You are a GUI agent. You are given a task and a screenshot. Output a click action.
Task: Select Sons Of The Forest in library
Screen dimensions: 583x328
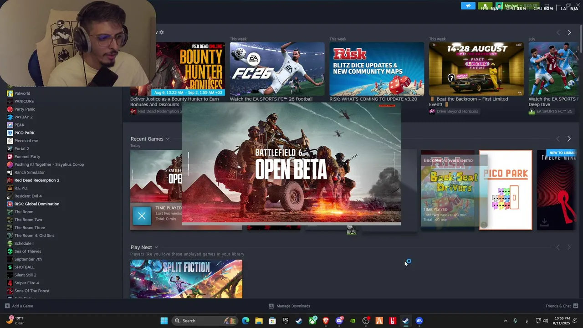[32, 291]
